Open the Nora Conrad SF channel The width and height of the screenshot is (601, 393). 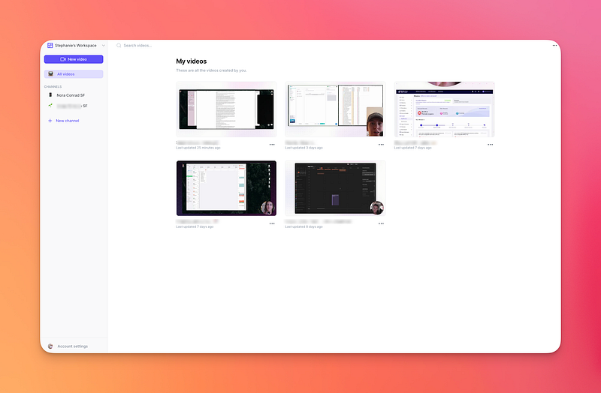coord(72,95)
